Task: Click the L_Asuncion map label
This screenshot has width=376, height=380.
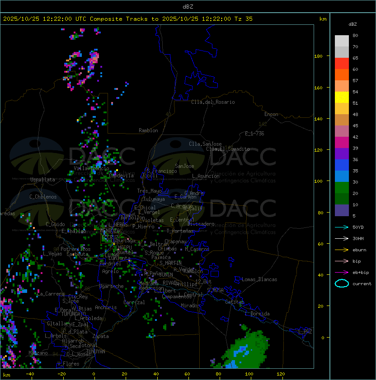Action: tap(206, 176)
